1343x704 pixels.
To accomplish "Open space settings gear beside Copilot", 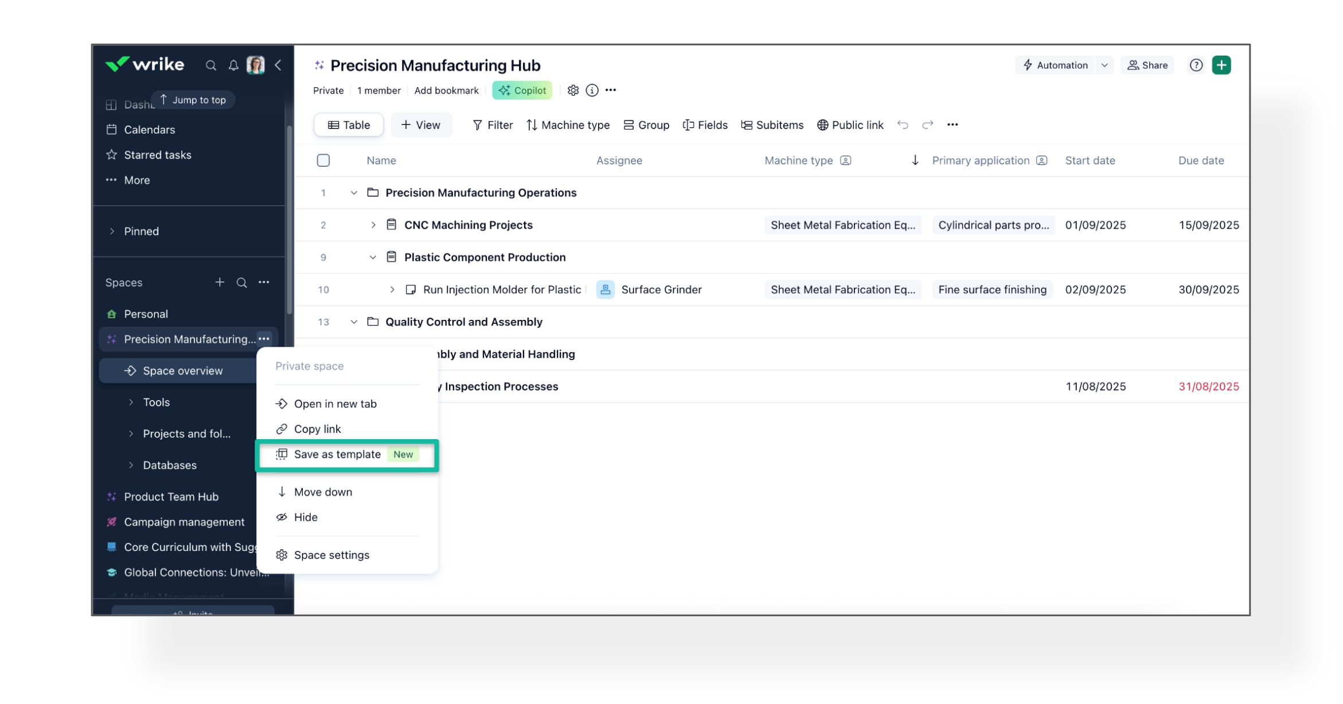I will click(573, 90).
